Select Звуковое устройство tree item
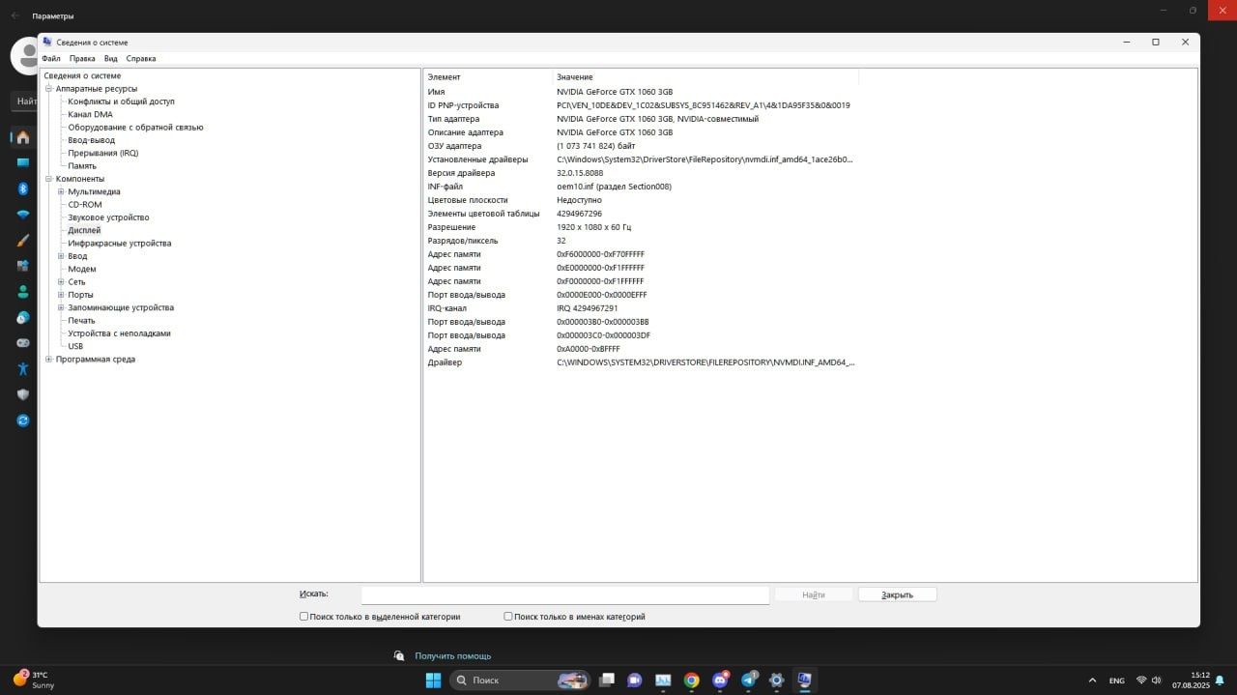 pos(108,217)
